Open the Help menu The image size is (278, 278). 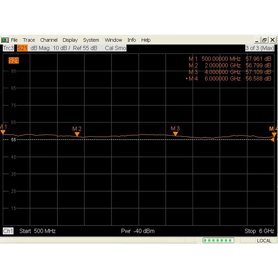146,40
